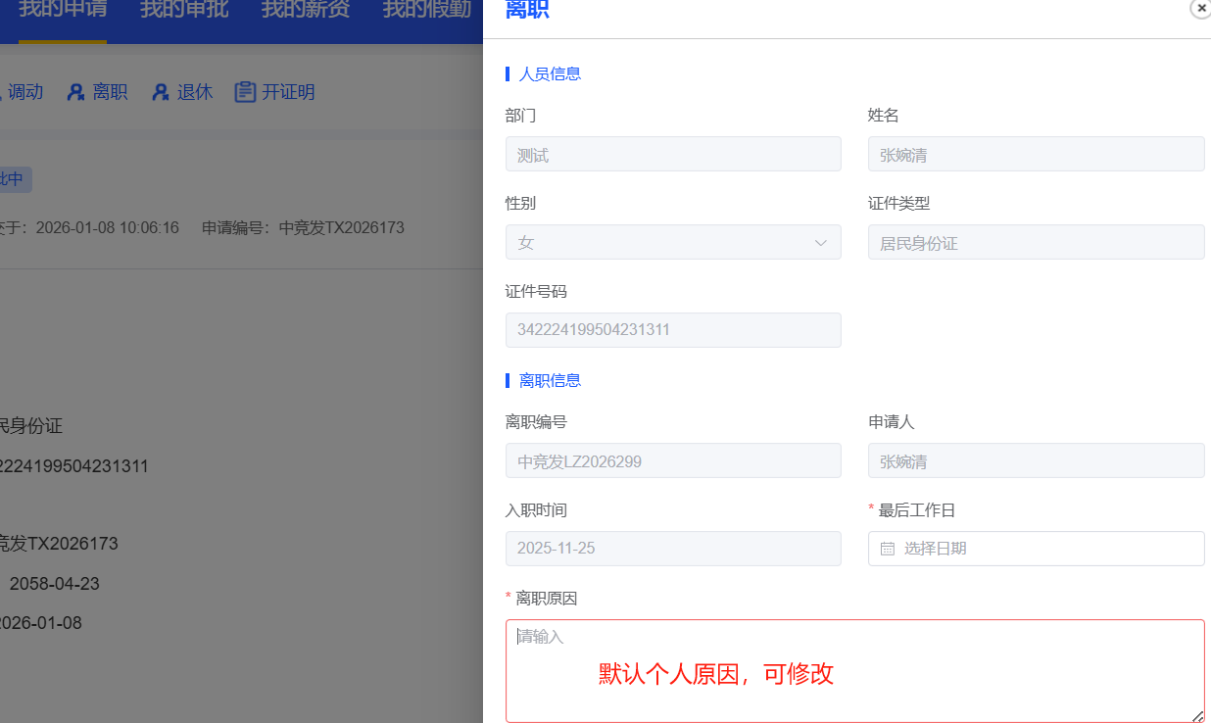Switch to 我的薪资 tab
Viewport: 1211px width, 723px height.
click(x=306, y=10)
